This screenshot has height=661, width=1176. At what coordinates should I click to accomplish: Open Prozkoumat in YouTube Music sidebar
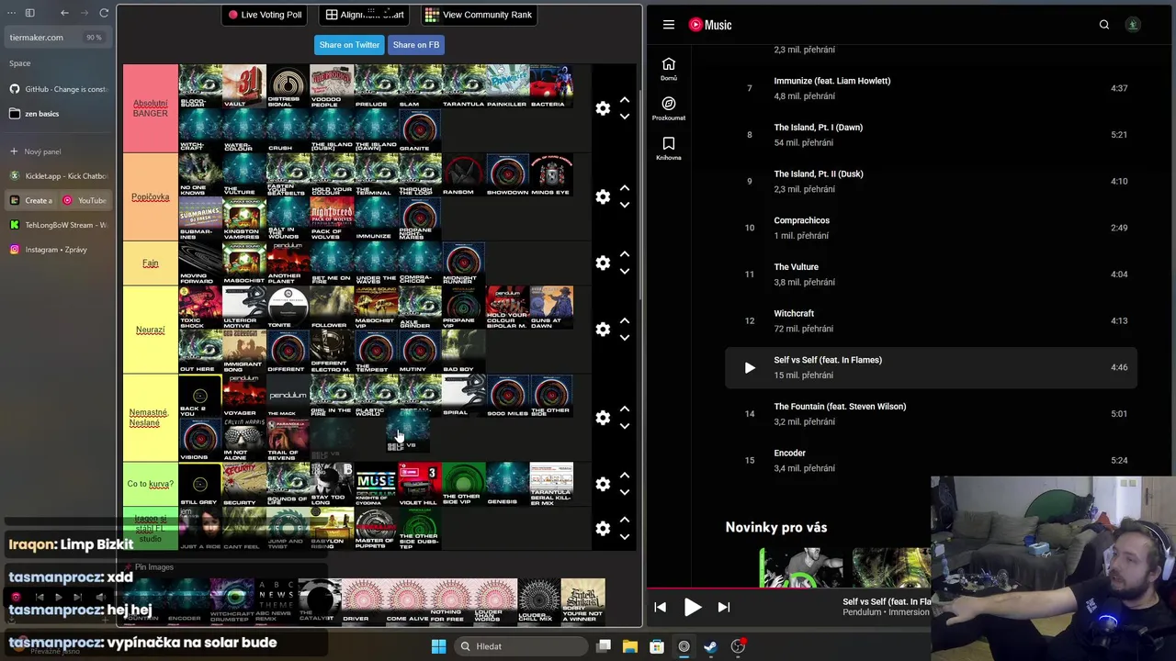(x=669, y=109)
